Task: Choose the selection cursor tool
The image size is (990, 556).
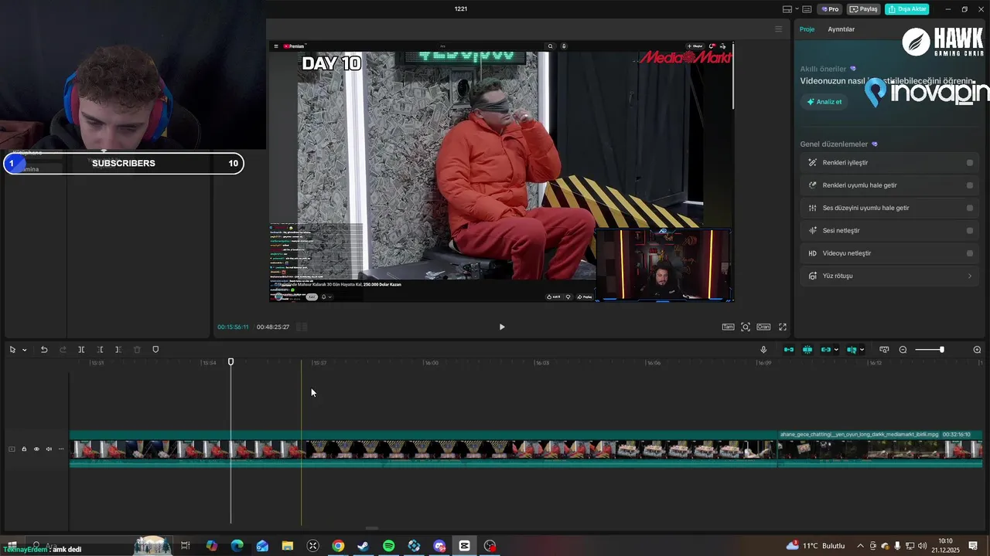Action: coord(12,350)
